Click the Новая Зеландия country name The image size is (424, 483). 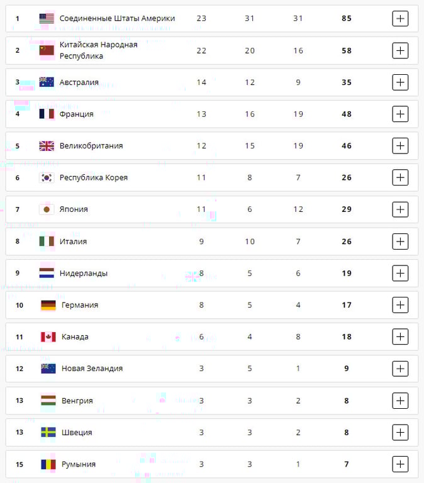(92, 369)
